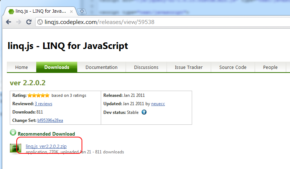Open the Documentation tab
Screen dimensions: 290x169
pos(101,67)
